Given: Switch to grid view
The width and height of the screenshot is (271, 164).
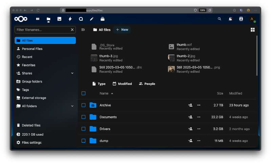Looking at the screenshot, I should (x=252, y=30).
